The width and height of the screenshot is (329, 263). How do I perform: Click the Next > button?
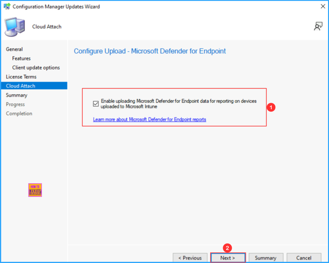point(228,257)
